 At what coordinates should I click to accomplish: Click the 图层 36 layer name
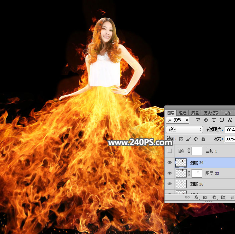tap(197, 184)
